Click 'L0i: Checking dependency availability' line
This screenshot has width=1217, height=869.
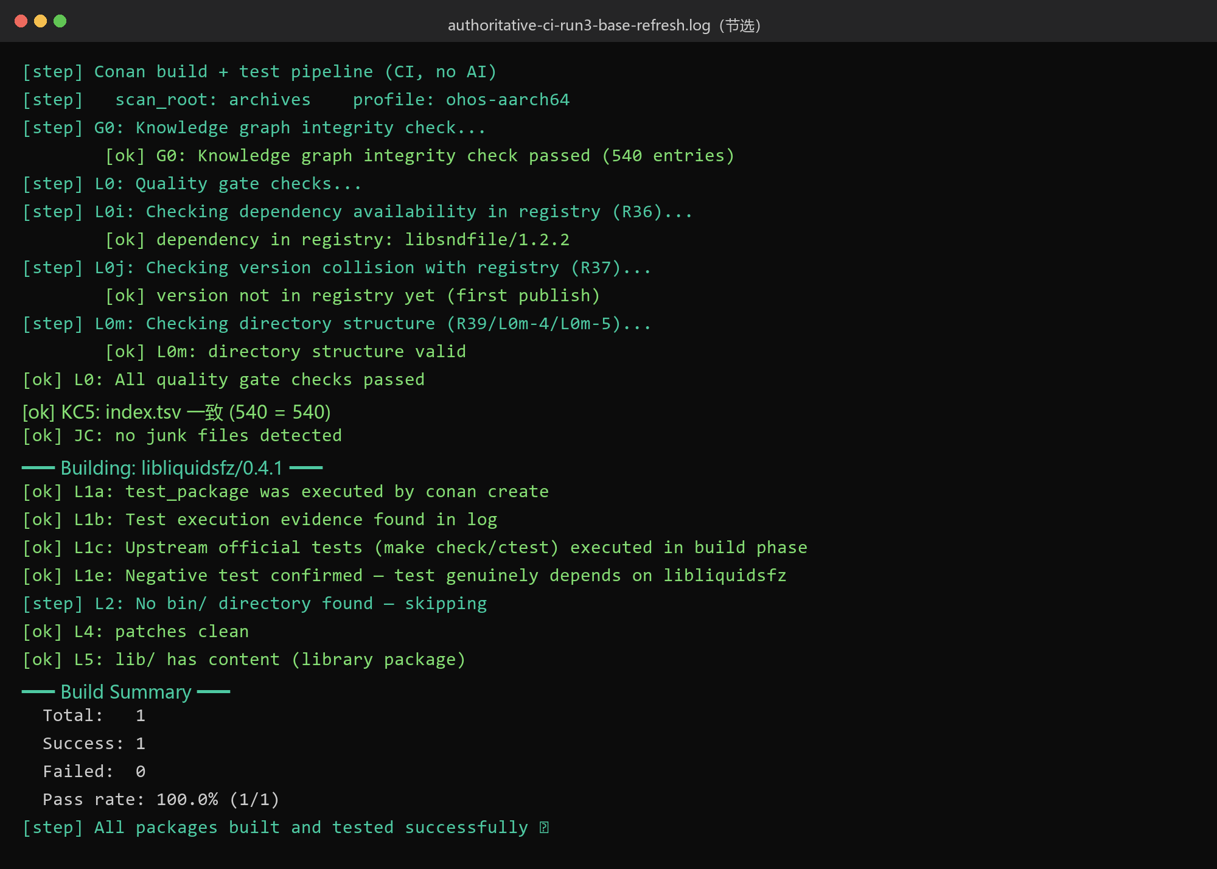[357, 212]
